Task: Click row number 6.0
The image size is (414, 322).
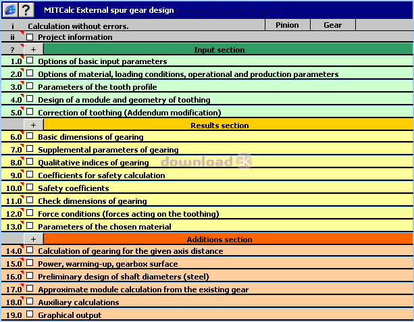Action: (x=16, y=137)
